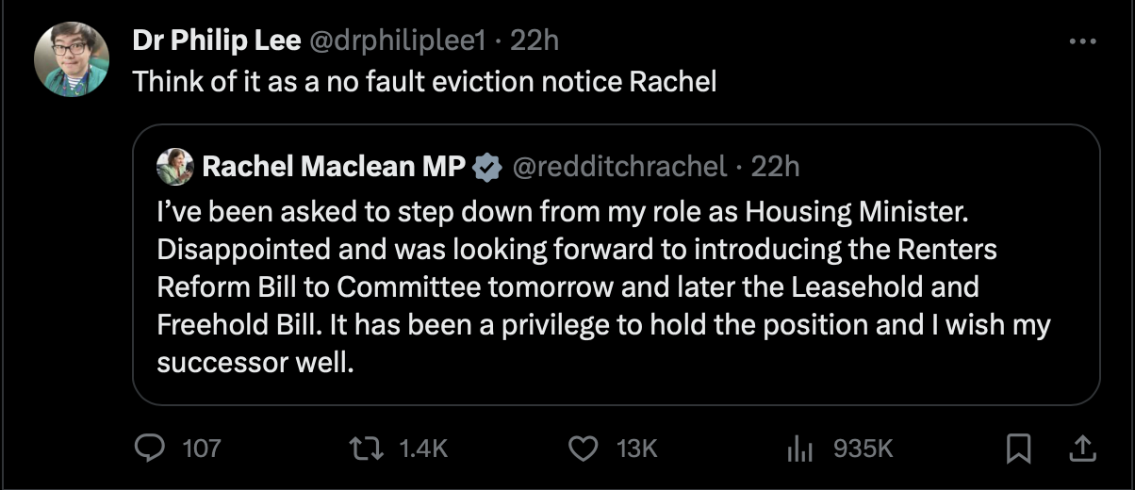Viewport: 1135px width, 490px height.
Task: Open the quoted tweet about Housing Minister
Action: point(603,287)
